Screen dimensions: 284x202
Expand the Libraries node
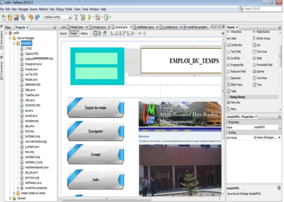[10, 198]
